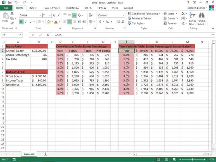Screen dimensions: 216x162
Task: Switch to the REVIEW tab
Action: click(x=102, y=8)
